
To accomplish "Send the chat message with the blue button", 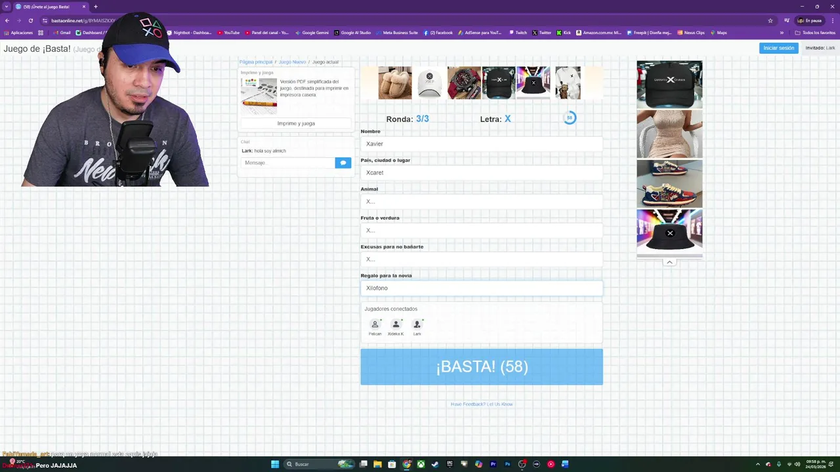I will click(343, 163).
